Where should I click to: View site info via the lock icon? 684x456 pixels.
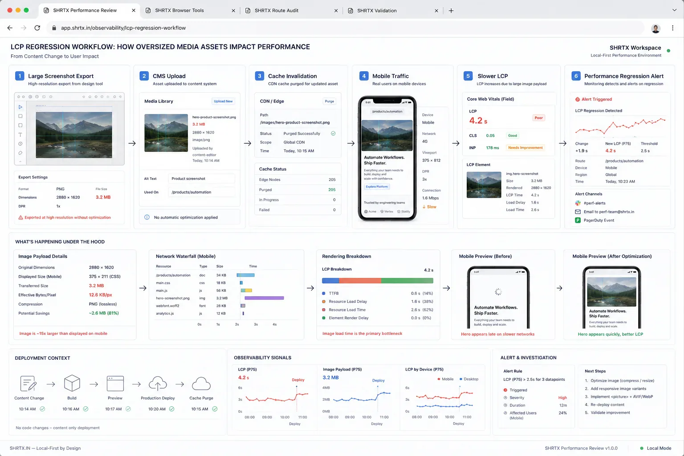54,28
